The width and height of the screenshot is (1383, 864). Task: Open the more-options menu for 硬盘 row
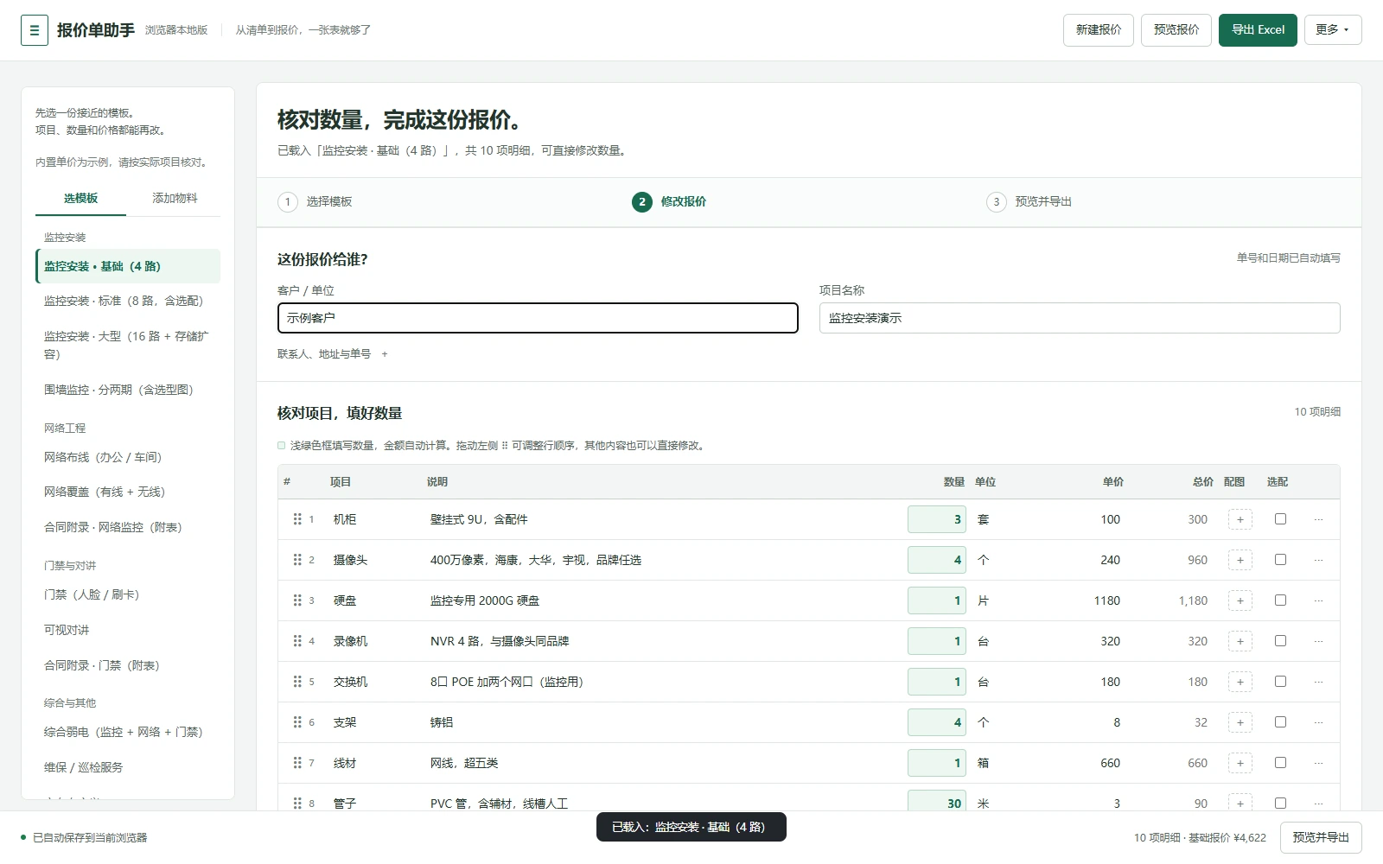(x=1318, y=600)
